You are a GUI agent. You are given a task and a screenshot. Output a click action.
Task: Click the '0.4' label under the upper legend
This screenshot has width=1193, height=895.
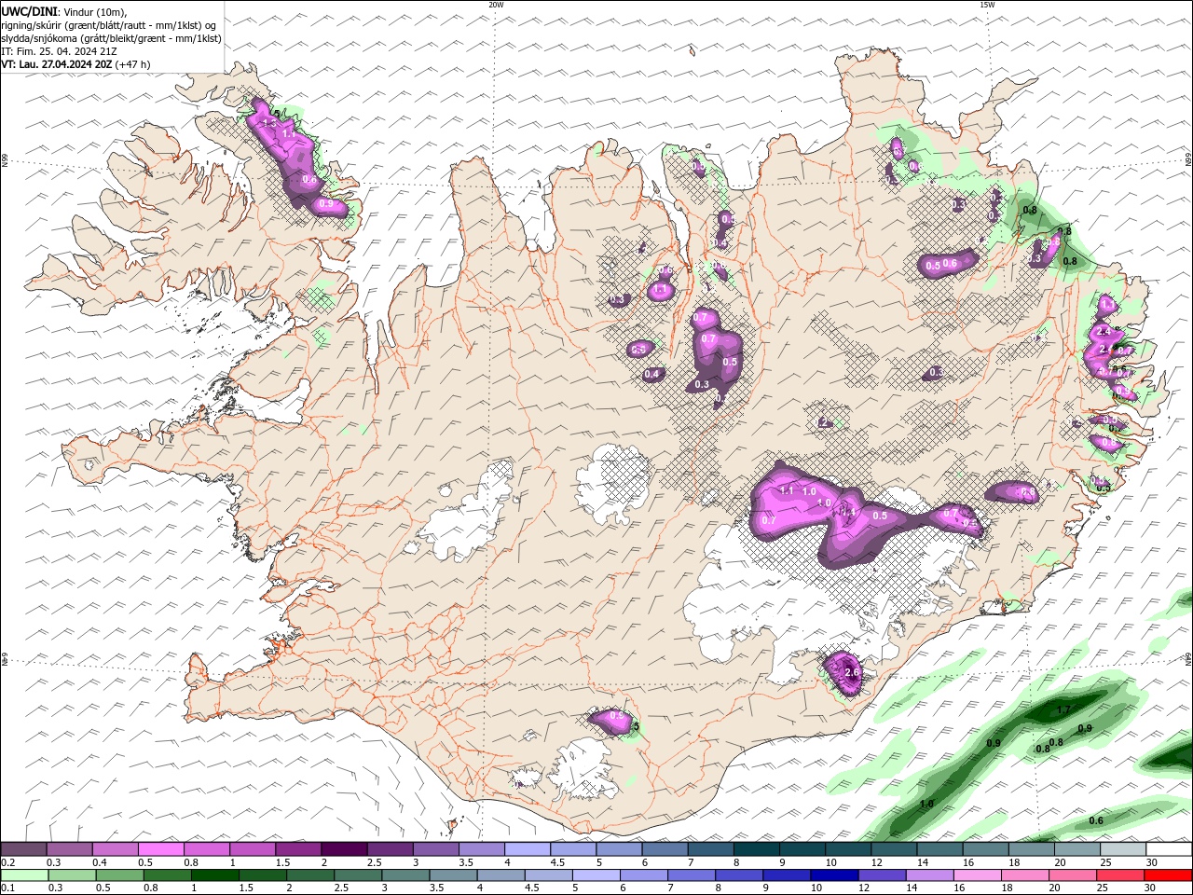point(99,862)
